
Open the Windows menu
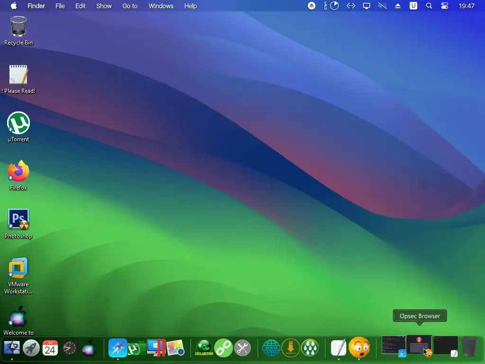tap(161, 6)
